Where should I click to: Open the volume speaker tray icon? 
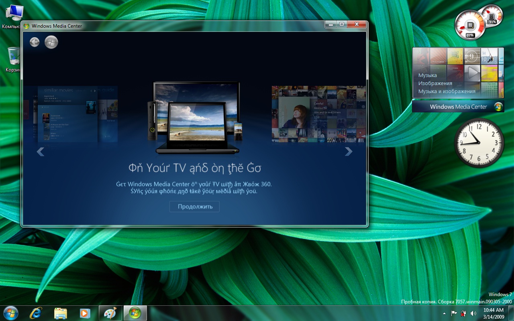473,313
